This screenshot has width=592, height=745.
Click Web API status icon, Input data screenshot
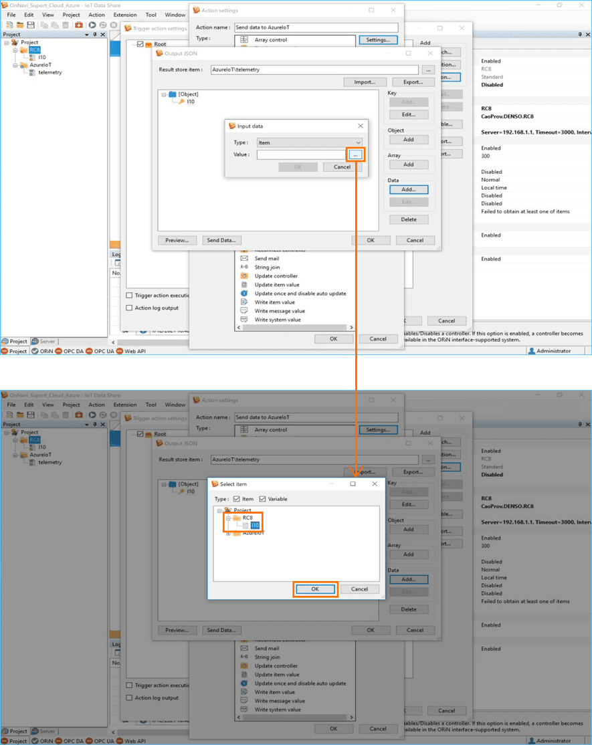coord(120,351)
